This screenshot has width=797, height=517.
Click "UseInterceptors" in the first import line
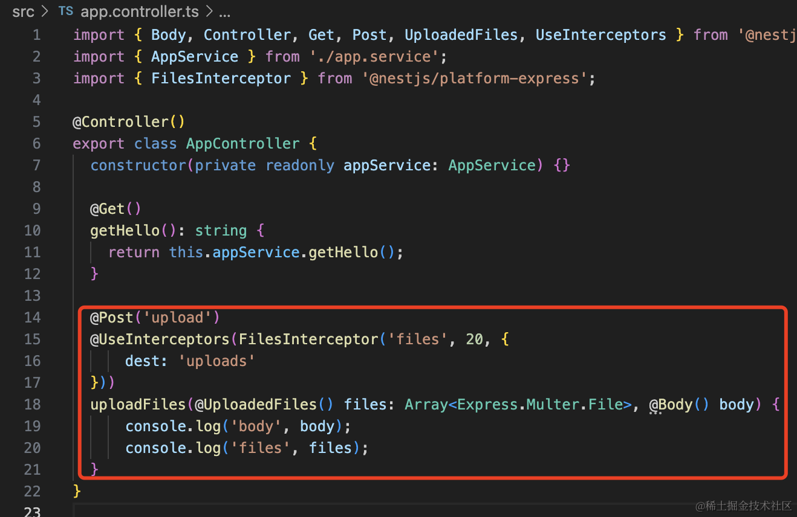pyautogui.click(x=601, y=35)
